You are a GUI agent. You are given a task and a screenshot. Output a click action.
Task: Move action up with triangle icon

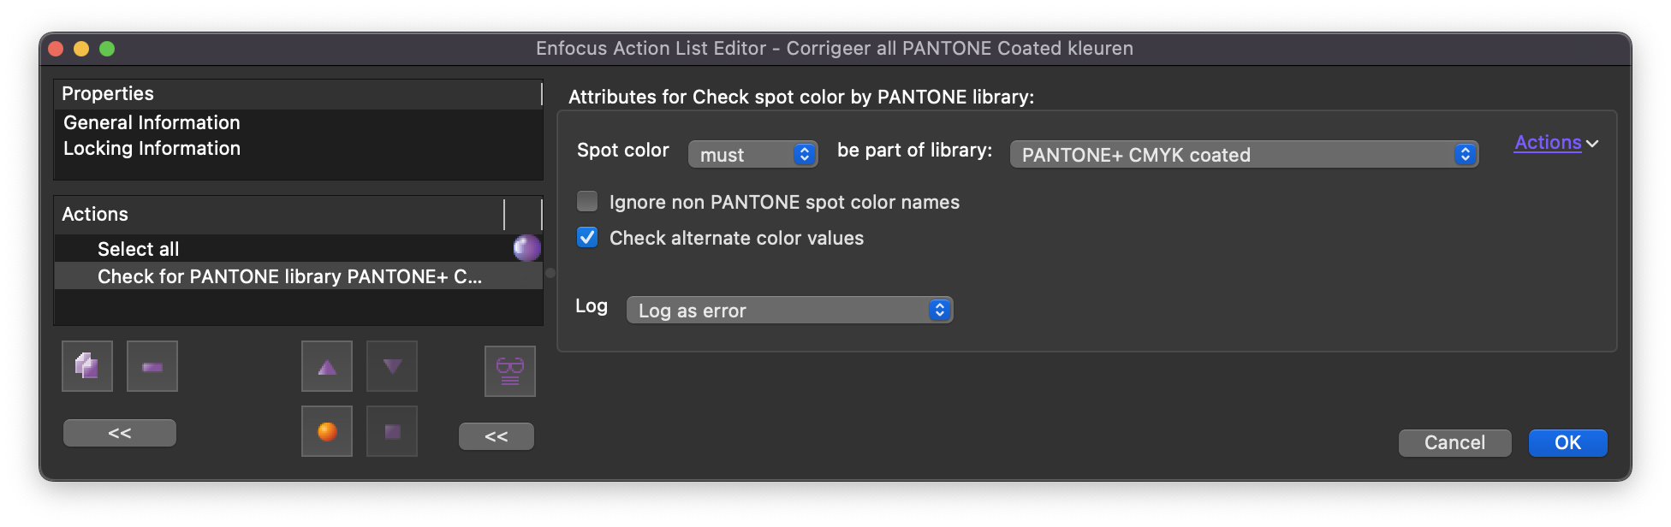click(x=327, y=366)
